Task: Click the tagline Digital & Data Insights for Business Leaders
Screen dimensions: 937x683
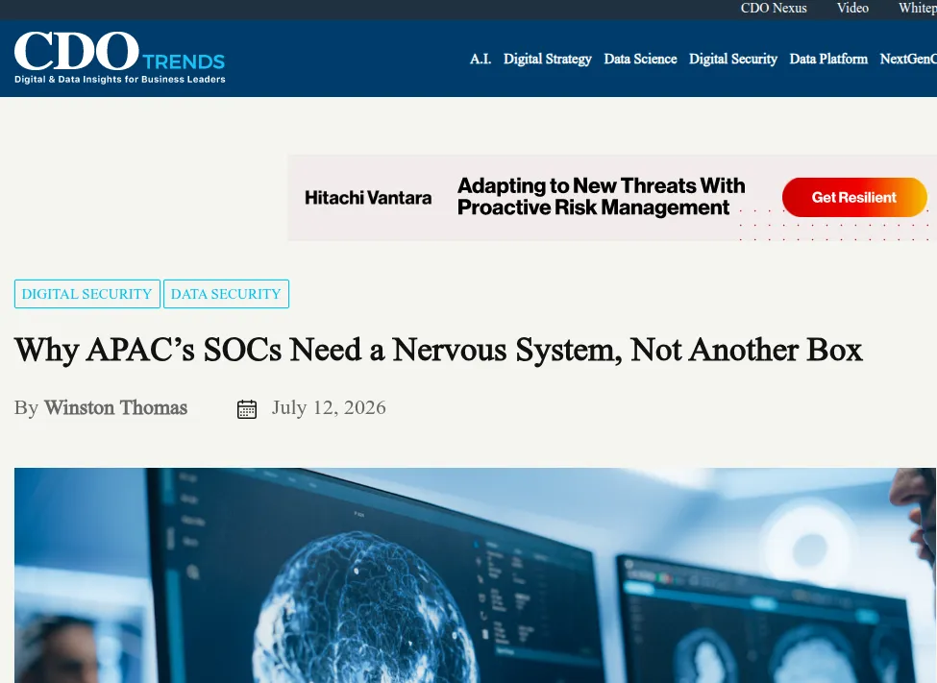Action: 119,80
